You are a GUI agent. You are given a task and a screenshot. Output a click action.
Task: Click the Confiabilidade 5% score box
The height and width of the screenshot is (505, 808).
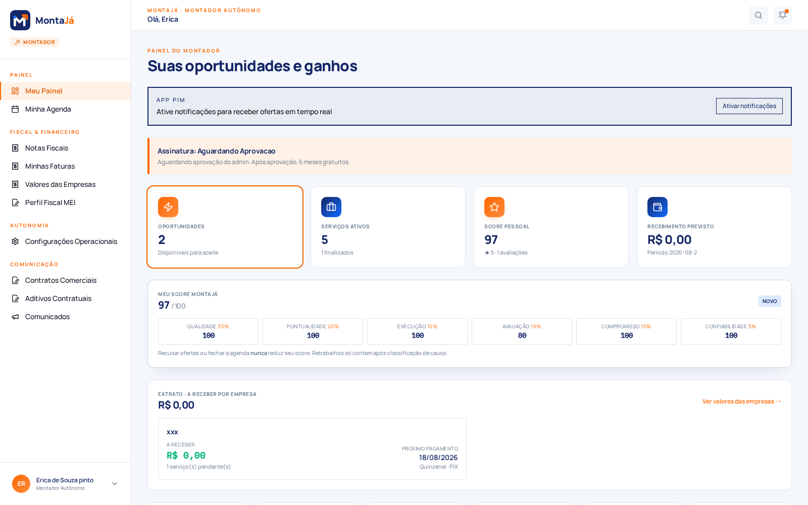[x=731, y=331]
